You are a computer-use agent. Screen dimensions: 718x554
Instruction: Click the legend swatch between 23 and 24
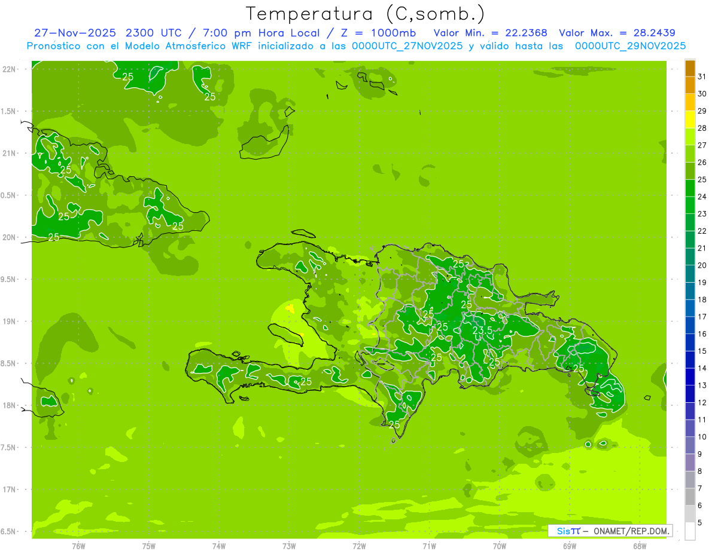pos(690,206)
